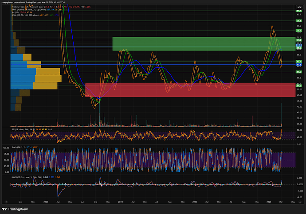Click the TradingView logo in bottom corner
The image size is (306, 214).
click(15, 209)
